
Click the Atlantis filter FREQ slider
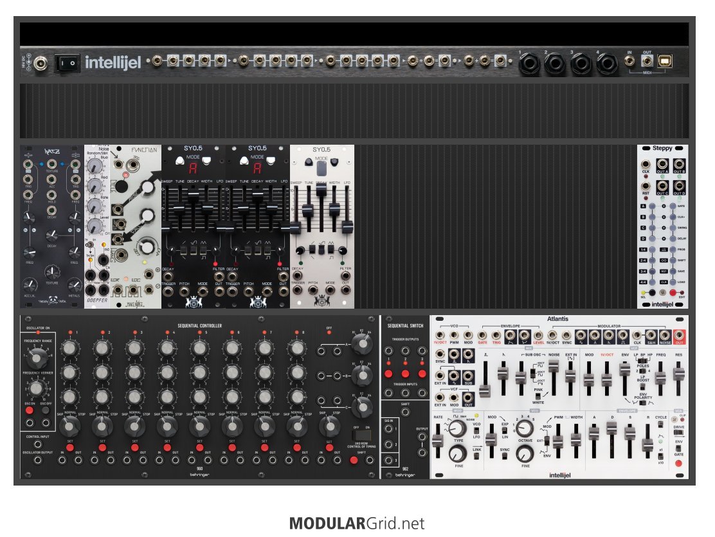(x=661, y=378)
